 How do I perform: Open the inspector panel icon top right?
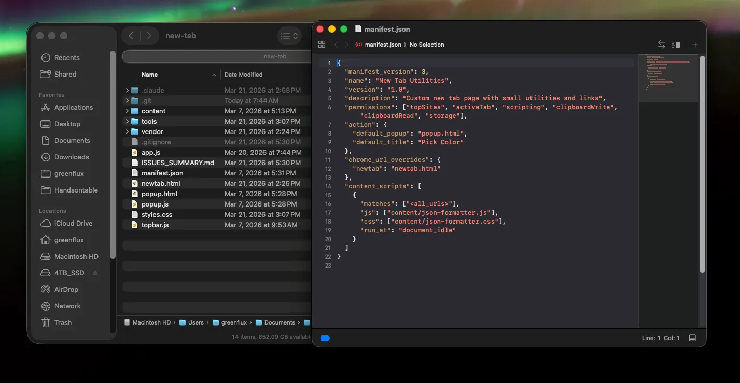pyautogui.click(x=676, y=45)
